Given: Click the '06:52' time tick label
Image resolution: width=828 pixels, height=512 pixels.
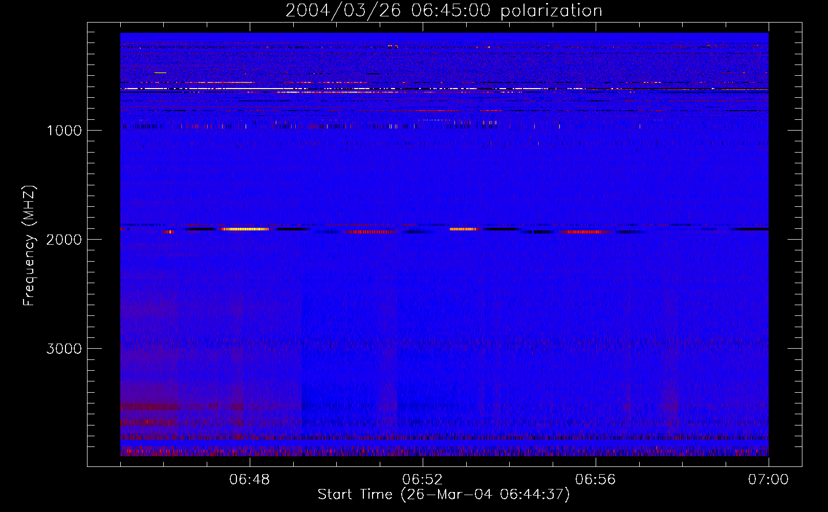Looking at the screenshot, I should tap(423, 480).
